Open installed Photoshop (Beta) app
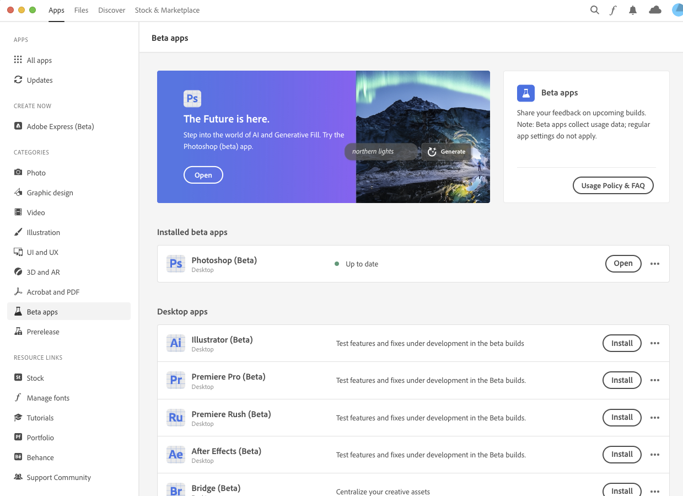This screenshot has width=683, height=496. [623, 264]
